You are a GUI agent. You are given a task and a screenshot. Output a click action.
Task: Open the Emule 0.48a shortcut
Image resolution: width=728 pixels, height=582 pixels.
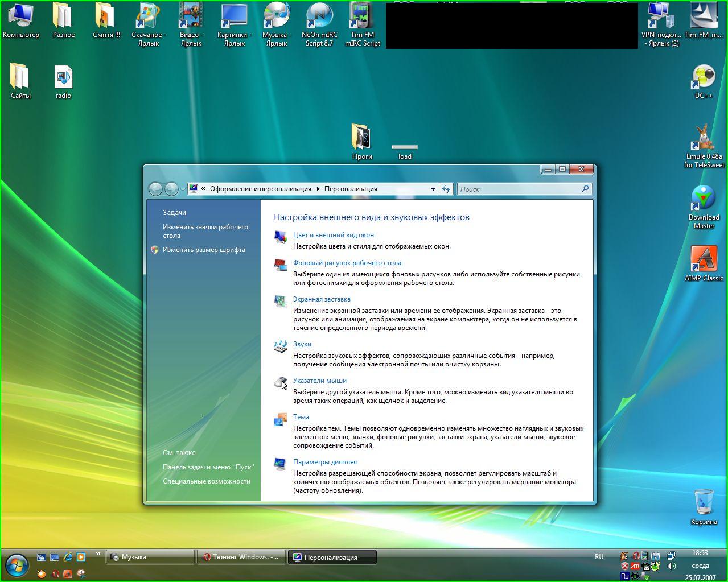[x=704, y=139]
